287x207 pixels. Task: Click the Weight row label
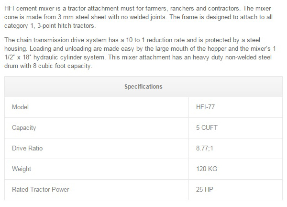tap(22, 169)
